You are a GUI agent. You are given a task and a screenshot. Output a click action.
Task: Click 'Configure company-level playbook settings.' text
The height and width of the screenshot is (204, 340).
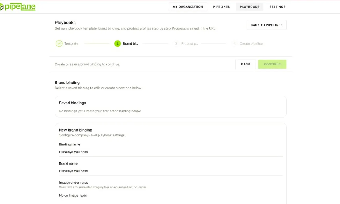[x=92, y=135]
